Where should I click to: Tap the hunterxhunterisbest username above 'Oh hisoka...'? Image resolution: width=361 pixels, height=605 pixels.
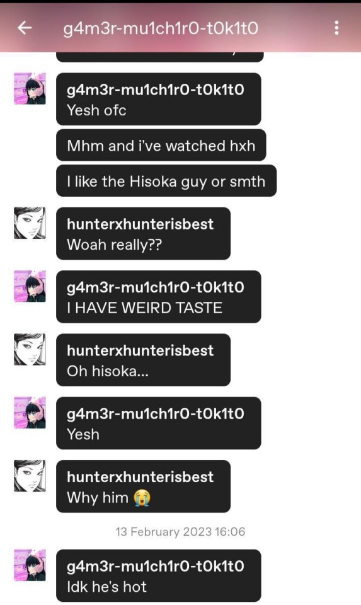pyautogui.click(x=140, y=350)
